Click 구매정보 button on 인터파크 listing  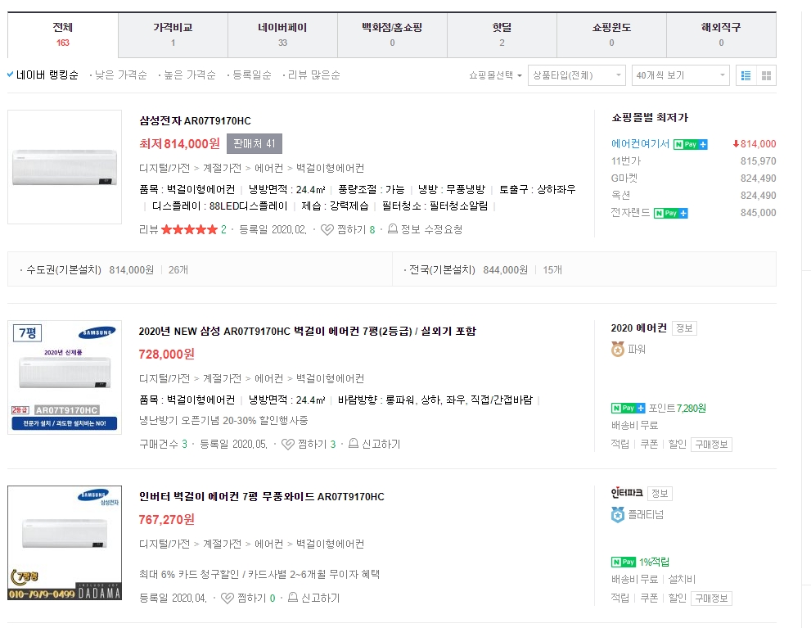pyautogui.click(x=711, y=599)
